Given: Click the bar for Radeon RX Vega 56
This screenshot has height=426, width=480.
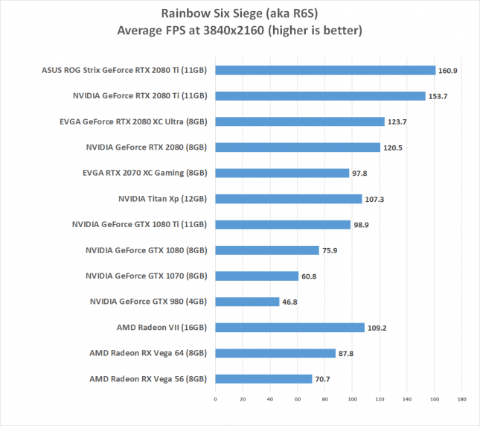Looking at the screenshot, I should (263, 379).
